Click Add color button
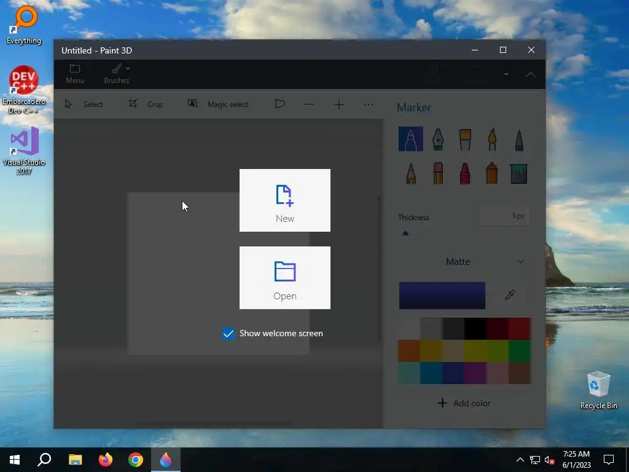The width and height of the screenshot is (629, 472). coord(464,403)
